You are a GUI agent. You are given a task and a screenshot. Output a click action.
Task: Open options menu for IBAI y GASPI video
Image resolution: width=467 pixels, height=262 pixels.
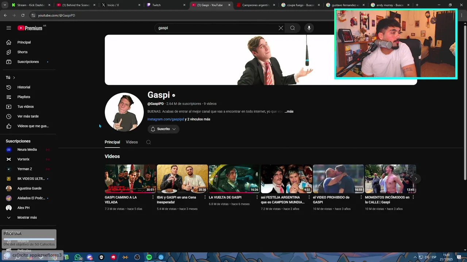click(205, 197)
